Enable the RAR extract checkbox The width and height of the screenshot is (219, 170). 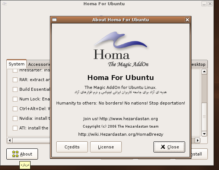(15, 80)
